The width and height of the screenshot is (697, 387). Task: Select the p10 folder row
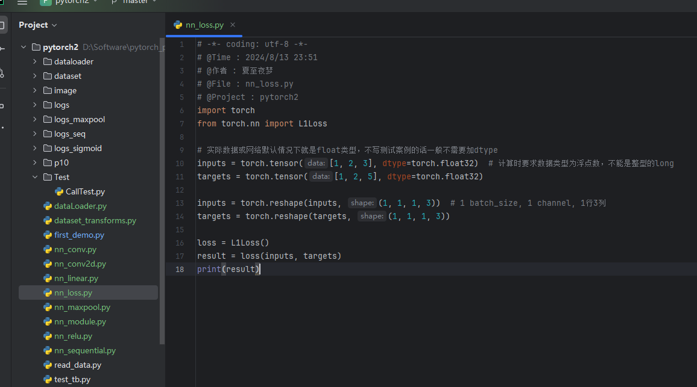point(89,163)
